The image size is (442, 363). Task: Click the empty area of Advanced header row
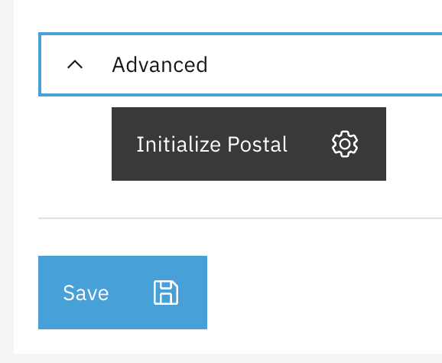(324, 64)
